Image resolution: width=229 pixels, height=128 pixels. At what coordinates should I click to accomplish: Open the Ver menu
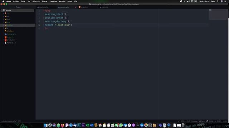point(29,1)
